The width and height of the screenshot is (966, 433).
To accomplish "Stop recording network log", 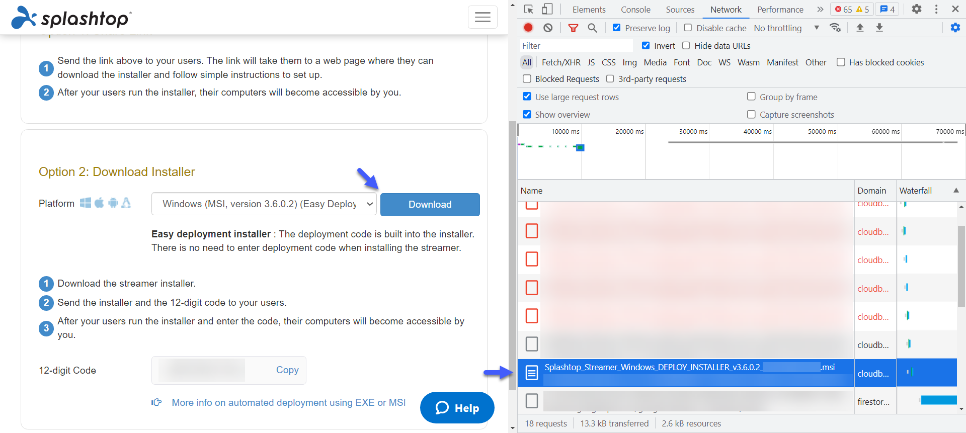I will pyautogui.click(x=528, y=28).
